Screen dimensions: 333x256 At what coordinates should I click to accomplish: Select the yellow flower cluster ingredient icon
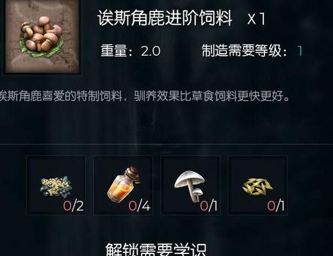tap(56, 186)
